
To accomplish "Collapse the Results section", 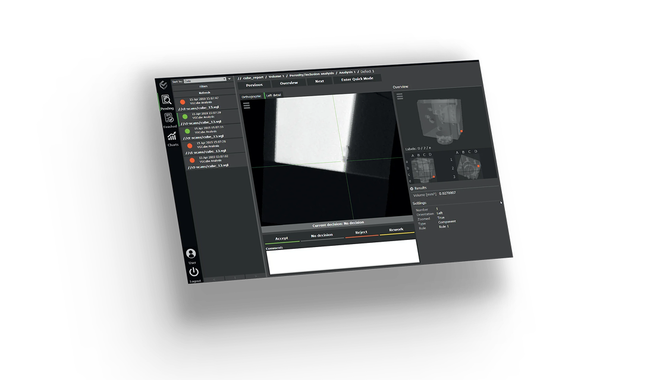I will pos(411,188).
